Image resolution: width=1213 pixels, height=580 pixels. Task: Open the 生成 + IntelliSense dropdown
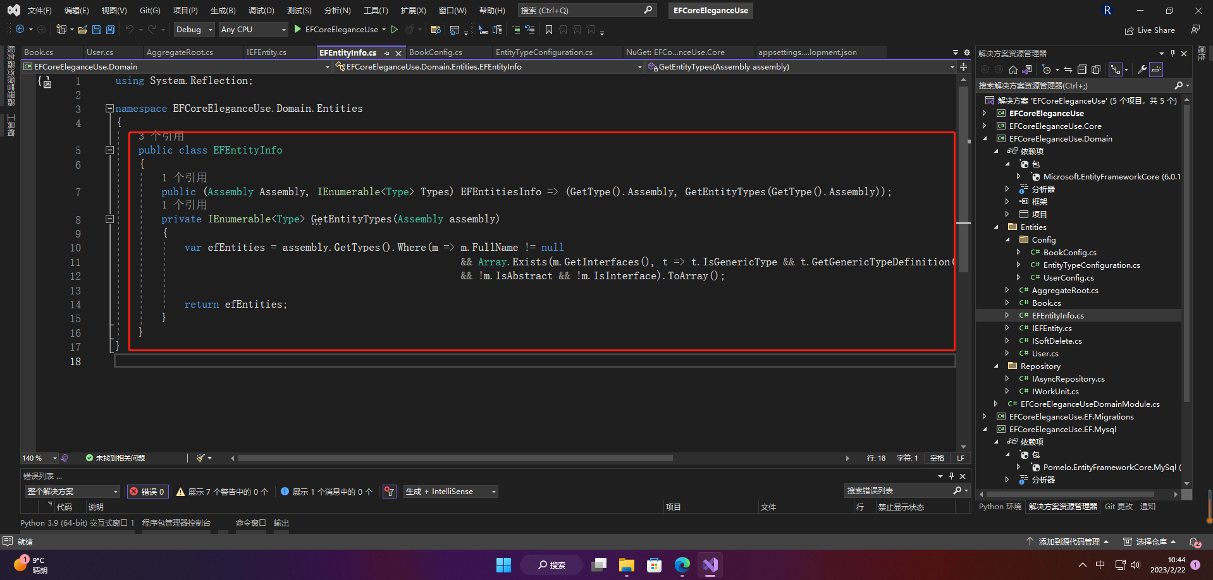point(451,492)
